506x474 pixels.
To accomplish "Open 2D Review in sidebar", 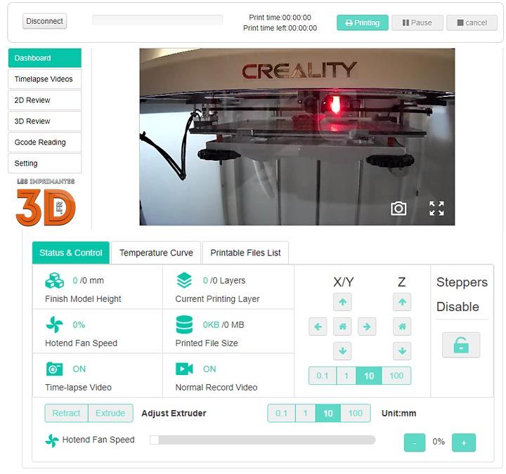I will [x=44, y=100].
